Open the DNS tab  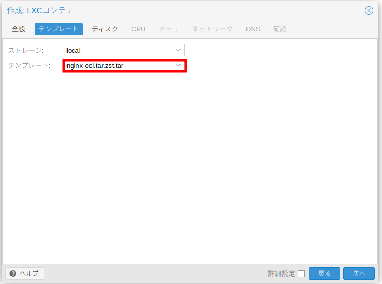[x=253, y=29]
